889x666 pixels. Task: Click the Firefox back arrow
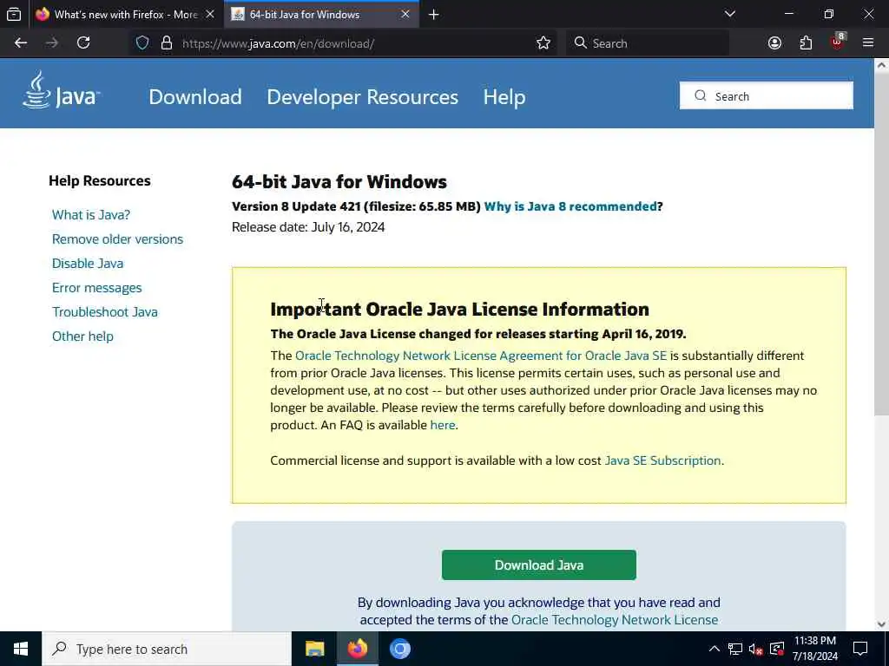coord(21,43)
